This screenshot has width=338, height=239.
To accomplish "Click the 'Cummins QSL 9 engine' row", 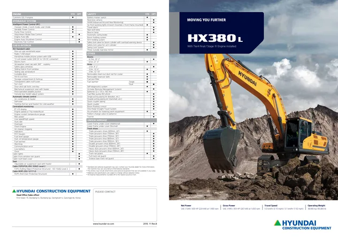I will point(47,17).
